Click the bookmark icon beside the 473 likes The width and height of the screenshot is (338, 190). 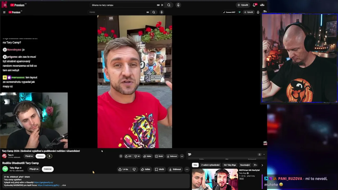pos(121,156)
